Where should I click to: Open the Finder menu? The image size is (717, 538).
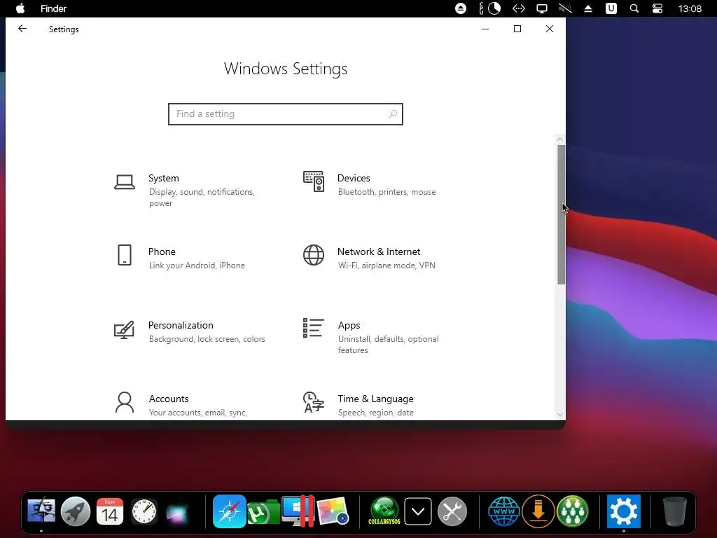[x=53, y=8]
